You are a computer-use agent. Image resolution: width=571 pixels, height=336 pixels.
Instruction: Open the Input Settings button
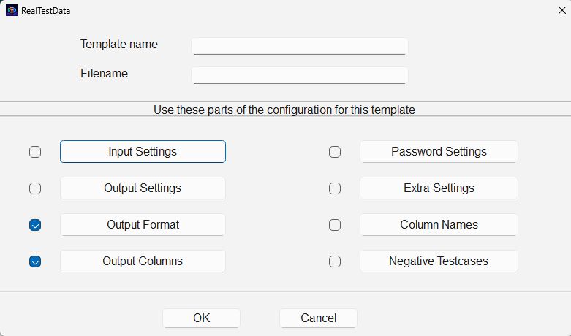coord(143,152)
